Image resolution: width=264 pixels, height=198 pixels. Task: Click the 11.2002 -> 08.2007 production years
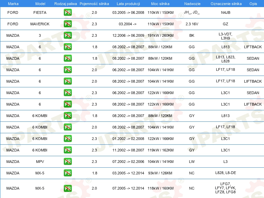click(128, 150)
